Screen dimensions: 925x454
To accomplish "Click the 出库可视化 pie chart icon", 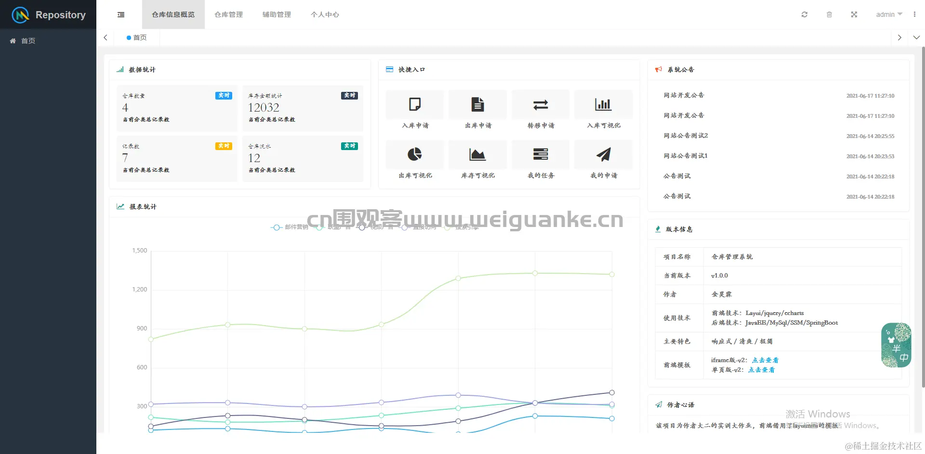I will [415, 154].
